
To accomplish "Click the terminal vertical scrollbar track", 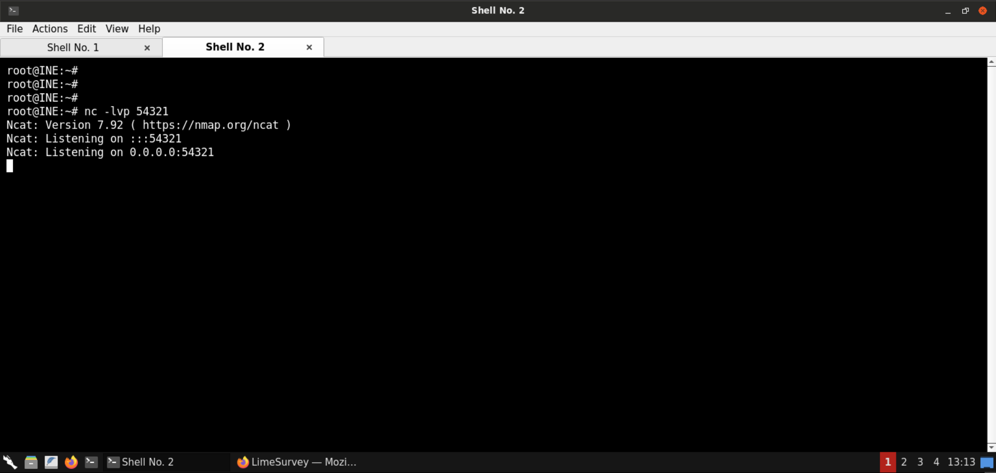I will click(x=991, y=254).
